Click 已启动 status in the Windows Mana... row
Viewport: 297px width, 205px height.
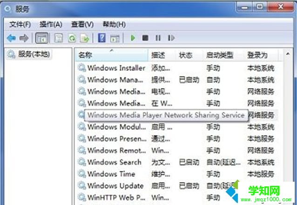point(189,80)
